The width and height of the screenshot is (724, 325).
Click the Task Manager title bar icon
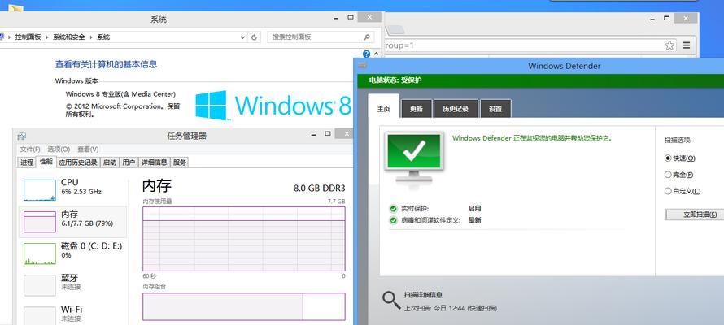(x=22, y=136)
